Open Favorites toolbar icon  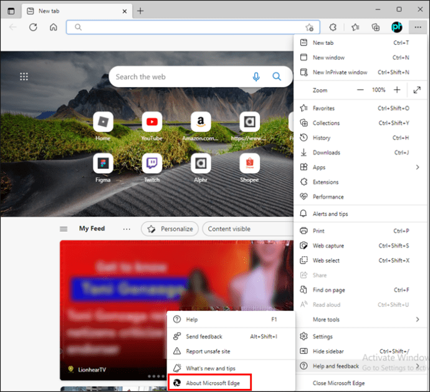coord(355,27)
